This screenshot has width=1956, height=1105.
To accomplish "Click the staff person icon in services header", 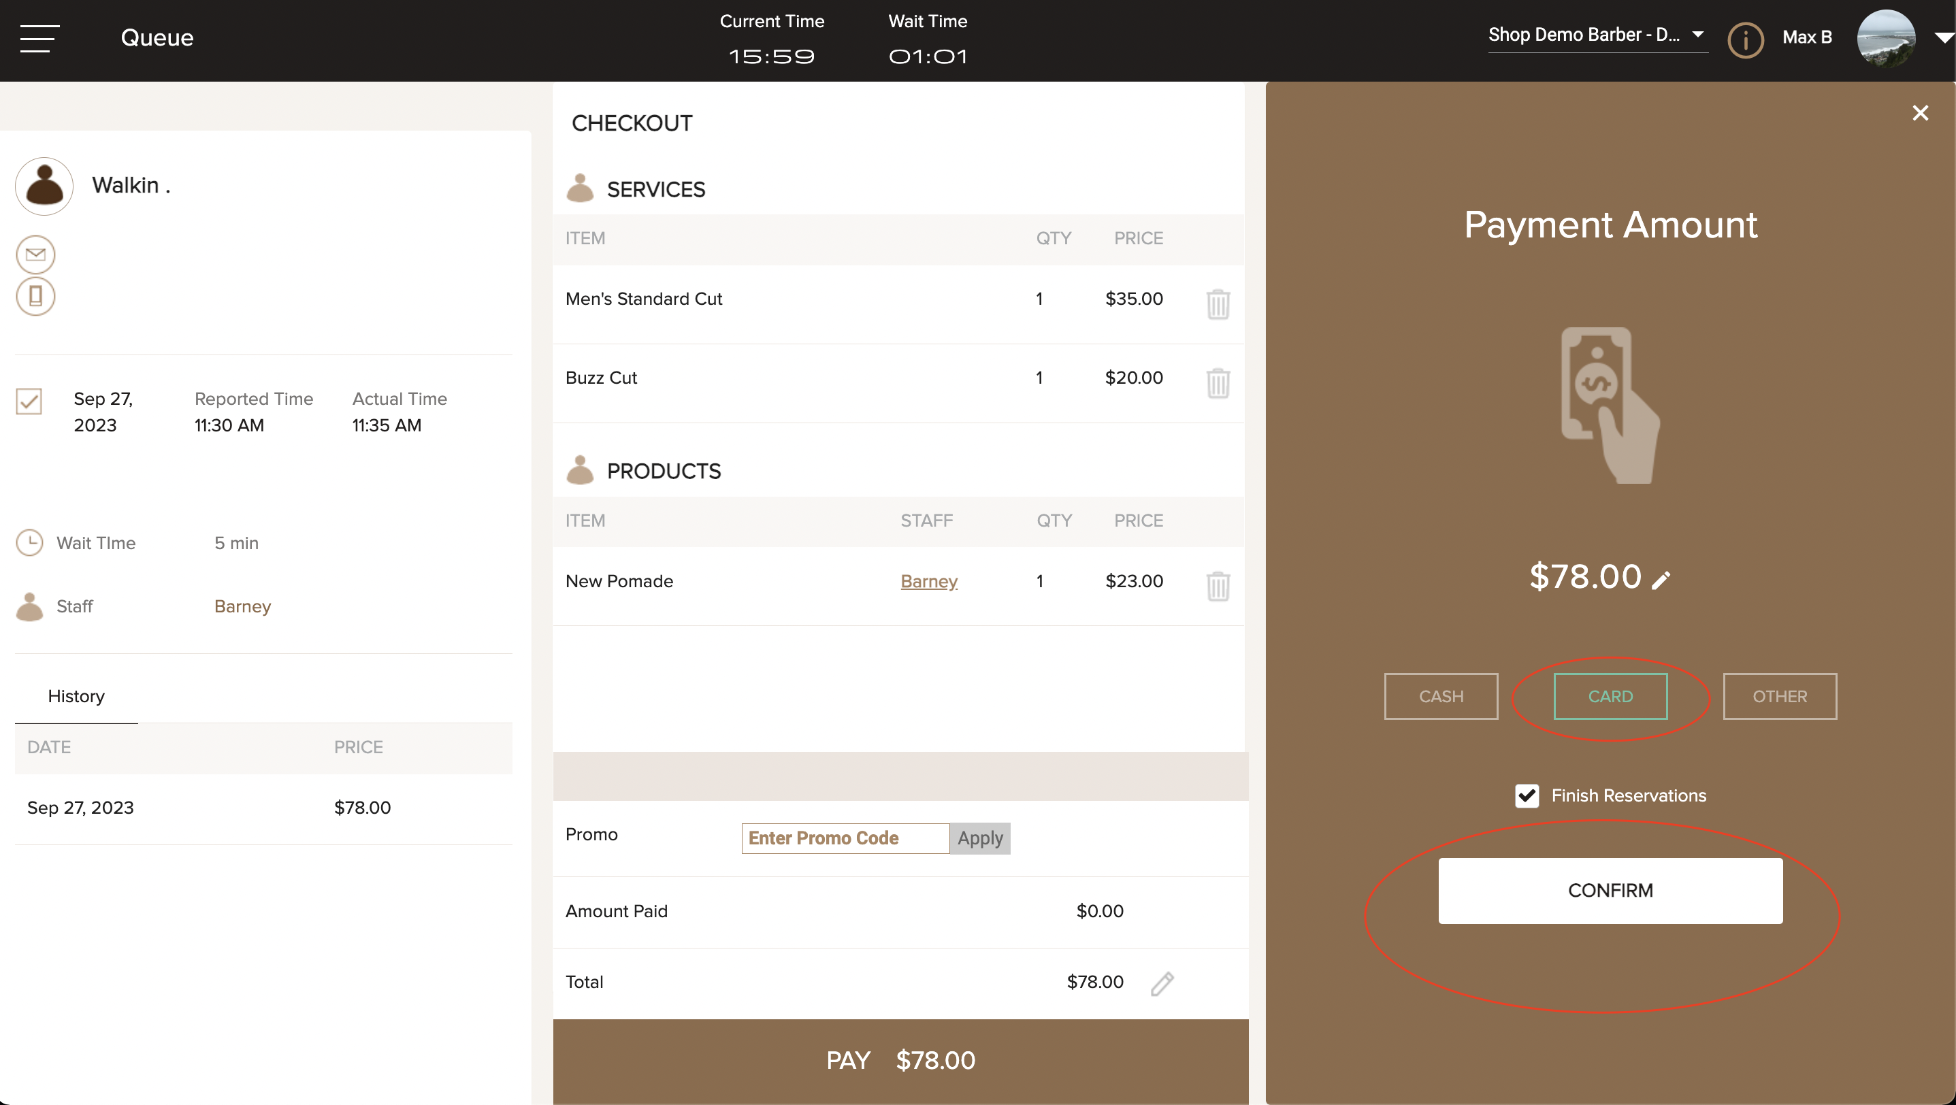I will [x=579, y=189].
